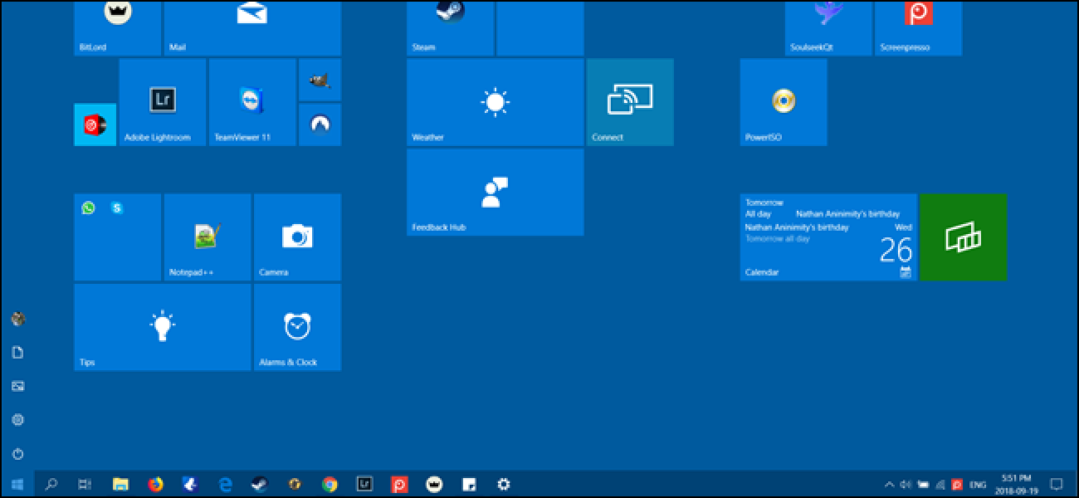This screenshot has width=1079, height=498.
Task: Open the Calendar live tile
Action: 828,237
